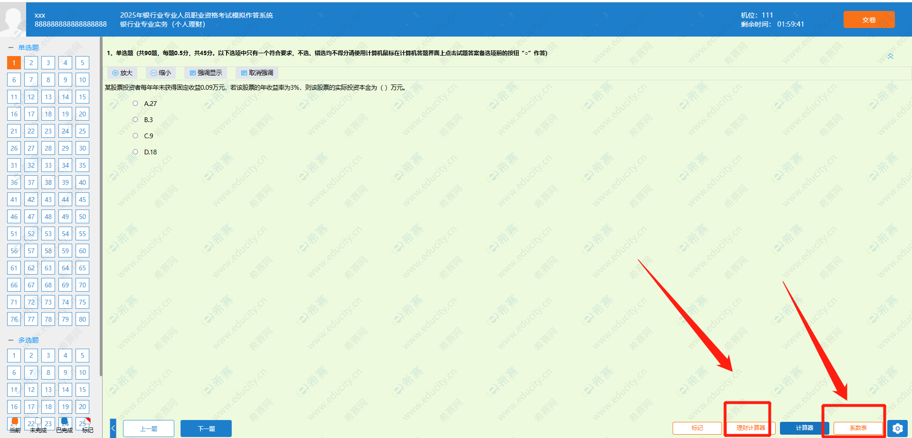Screen dimensions: 912x438
Task: Go to next question 下一题
Action: [x=206, y=428]
